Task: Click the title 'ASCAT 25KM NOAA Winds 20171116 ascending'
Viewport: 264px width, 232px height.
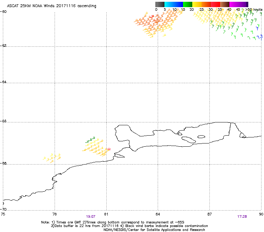Action: click(x=51, y=6)
